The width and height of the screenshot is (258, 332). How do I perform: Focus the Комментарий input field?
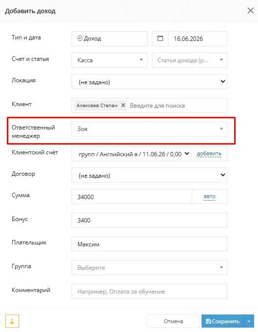tap(149, 291)
